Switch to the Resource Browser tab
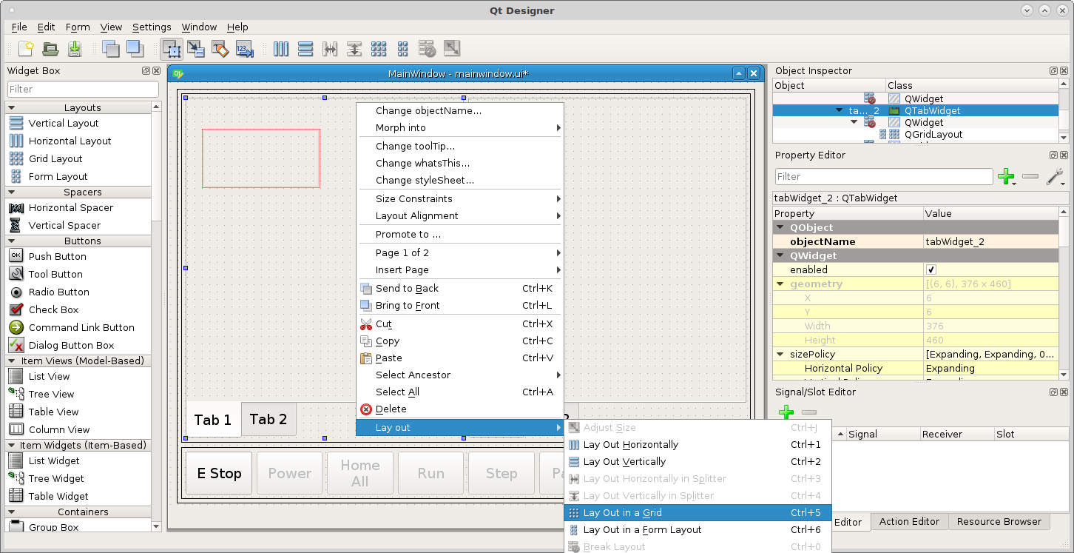The width and height of the screenshot is (1074, 553). [999, 521]
